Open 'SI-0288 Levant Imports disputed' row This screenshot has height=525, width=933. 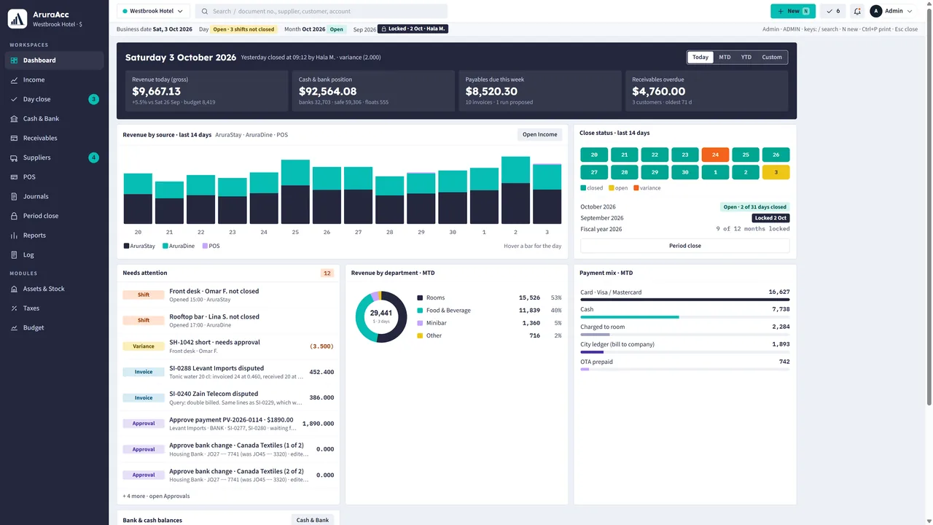228,372
